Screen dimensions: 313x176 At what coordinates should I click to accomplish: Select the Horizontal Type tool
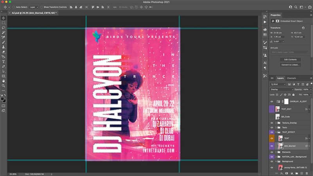4,62
